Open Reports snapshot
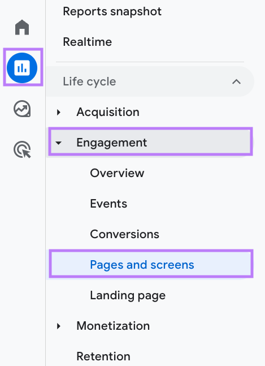This screenshot has height=366, width=265. tap(112, 11)
